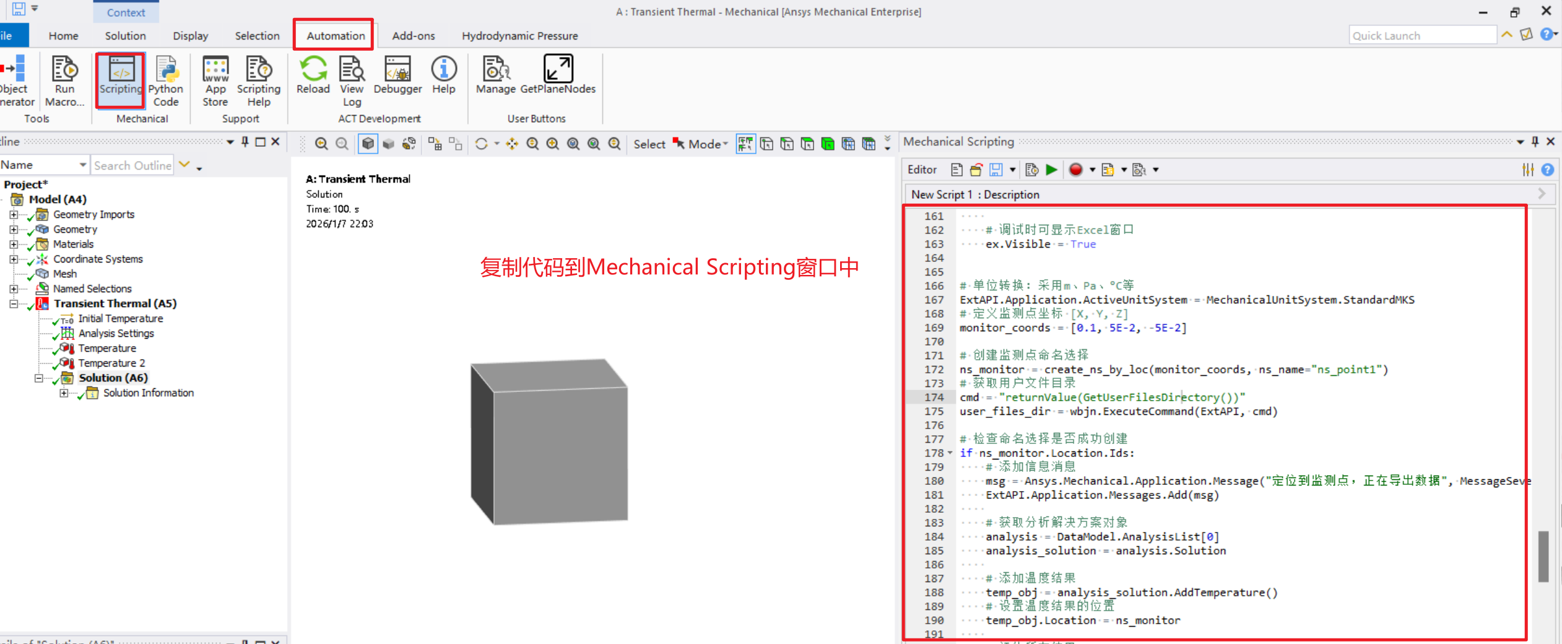Select the Node selection filter
1562x644 pixels.
pyautogui.click(x=848, y=144)
